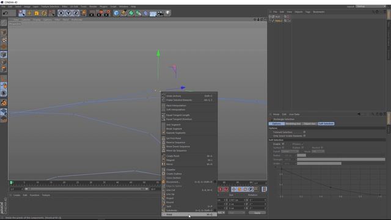Open the Falloff dropdown
Screen dimensions: 391x220
290,152
